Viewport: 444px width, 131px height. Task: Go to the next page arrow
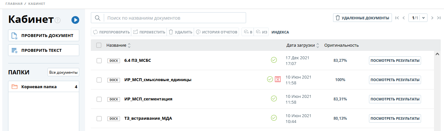click(432, 18)
